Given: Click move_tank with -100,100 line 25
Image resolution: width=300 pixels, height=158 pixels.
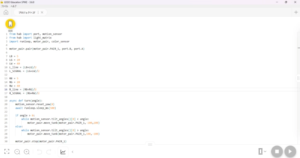Looking at the screenshot, I should (63, 123).
